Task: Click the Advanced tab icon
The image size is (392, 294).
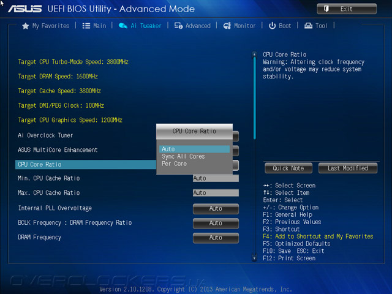Action: (178, 26)
